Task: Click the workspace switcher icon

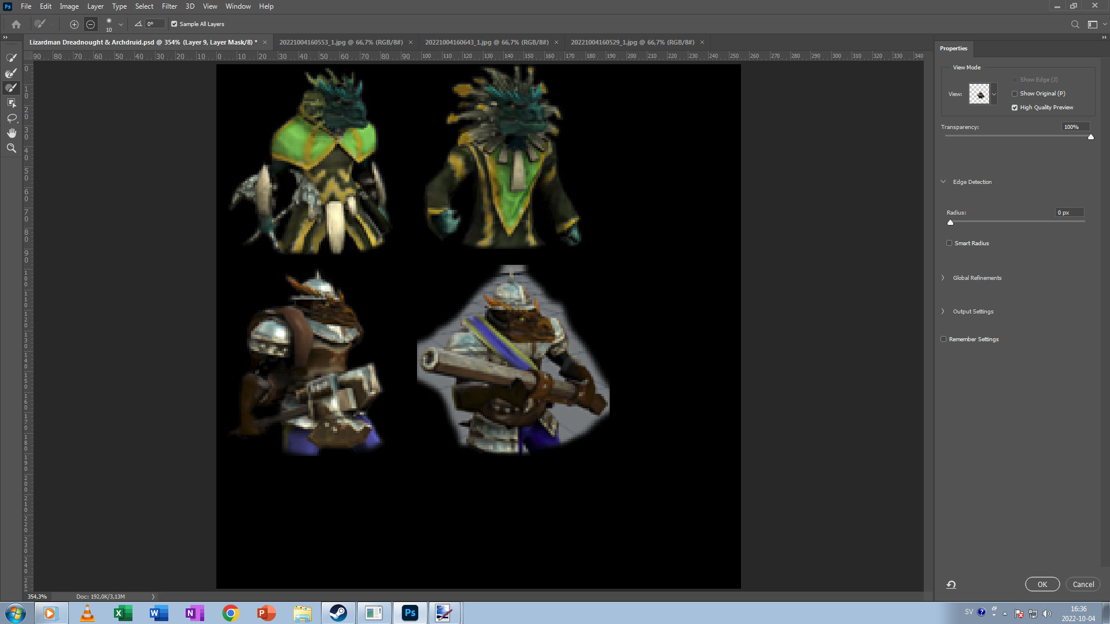Action: pyautogui.click(x=1092, y=24)
